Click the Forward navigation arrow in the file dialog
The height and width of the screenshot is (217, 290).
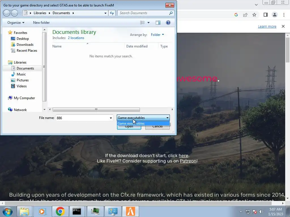coord(15,13)
